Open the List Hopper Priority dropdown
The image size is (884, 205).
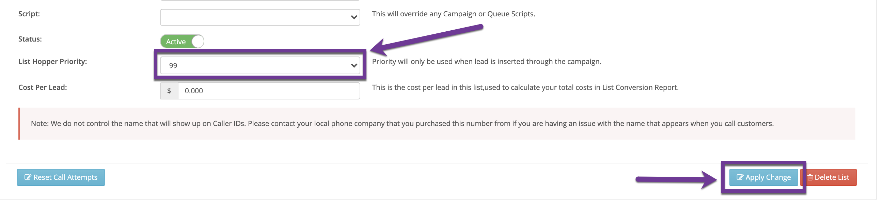tap(259, 66)
